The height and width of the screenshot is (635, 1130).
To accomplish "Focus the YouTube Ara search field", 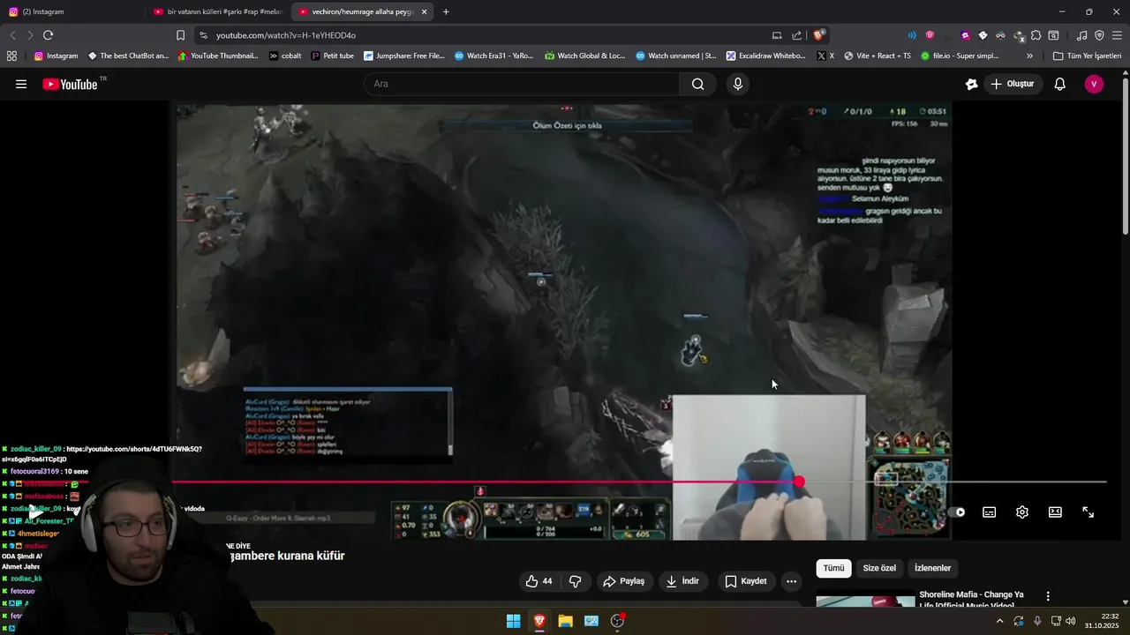I will tap(521, 84).
